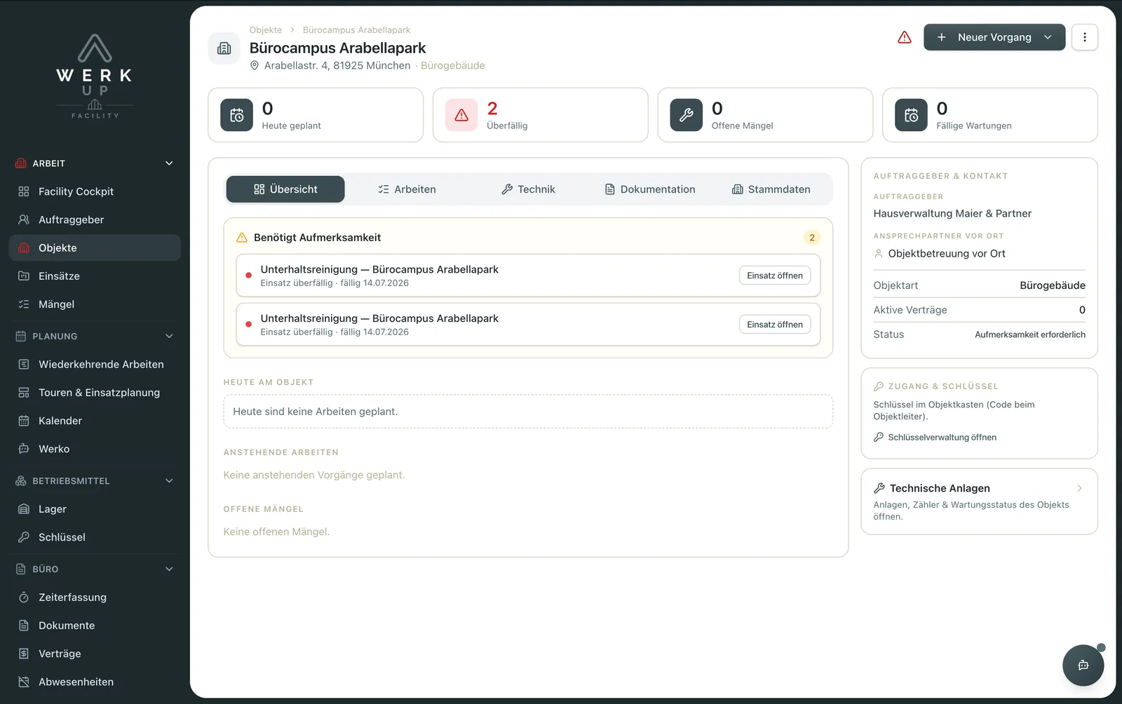The image size is (1122, 704).
Task: Click the Einsätze folder icon in sidebar
Action: tap(24, 276)
